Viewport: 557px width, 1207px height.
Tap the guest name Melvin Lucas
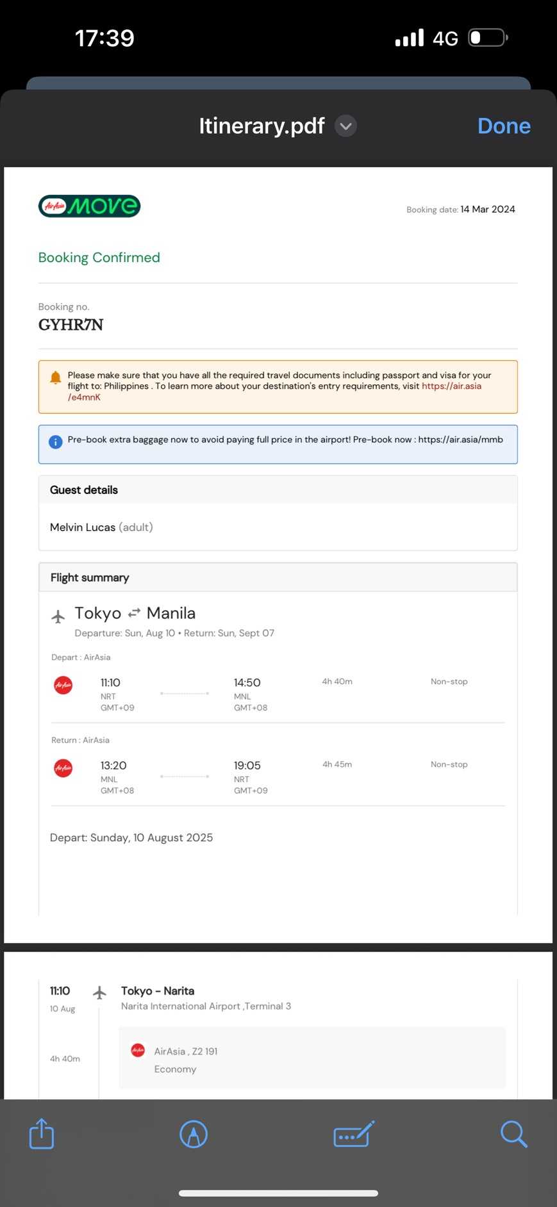point(83,527)
